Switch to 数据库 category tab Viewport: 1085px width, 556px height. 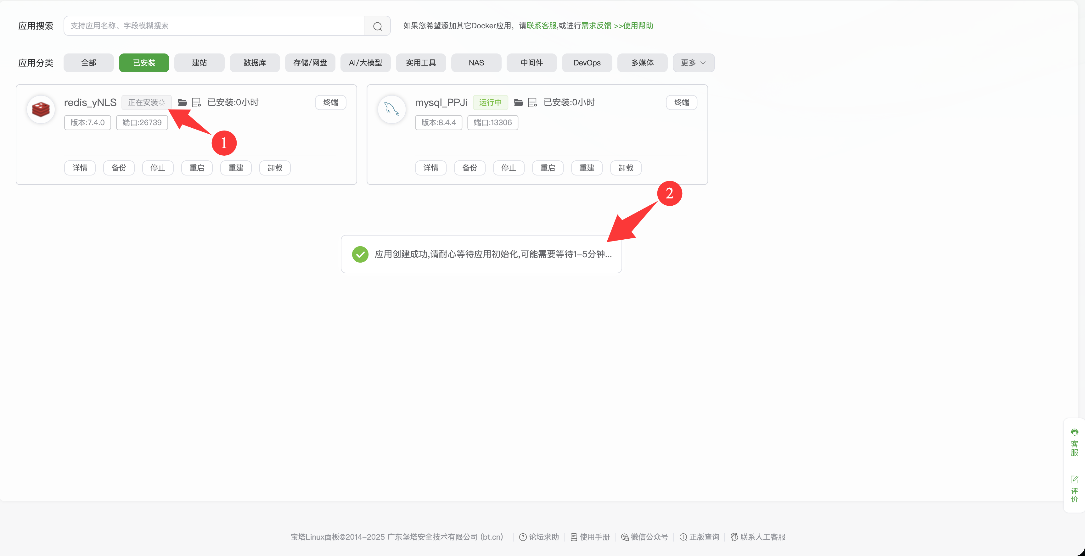[x=255, y=63]
